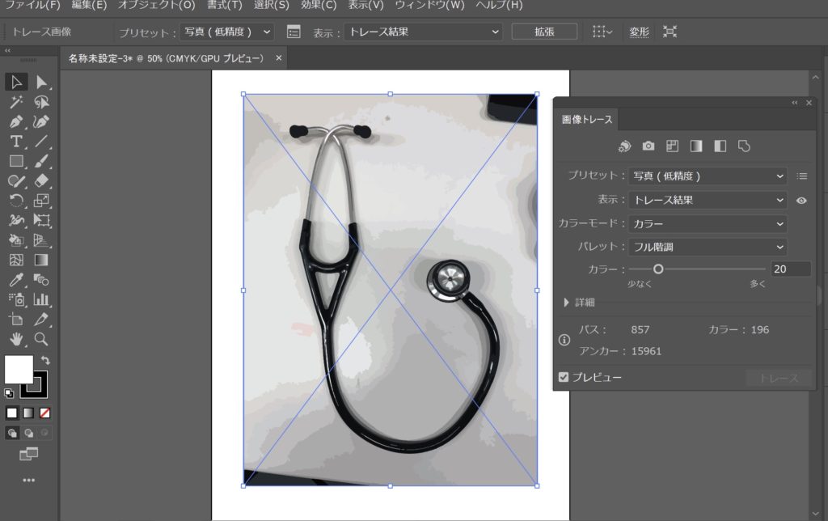Select the Artboard tool
Image resolution: width=828 pixels, height=521 pixels.
click(x=16, y=319)
